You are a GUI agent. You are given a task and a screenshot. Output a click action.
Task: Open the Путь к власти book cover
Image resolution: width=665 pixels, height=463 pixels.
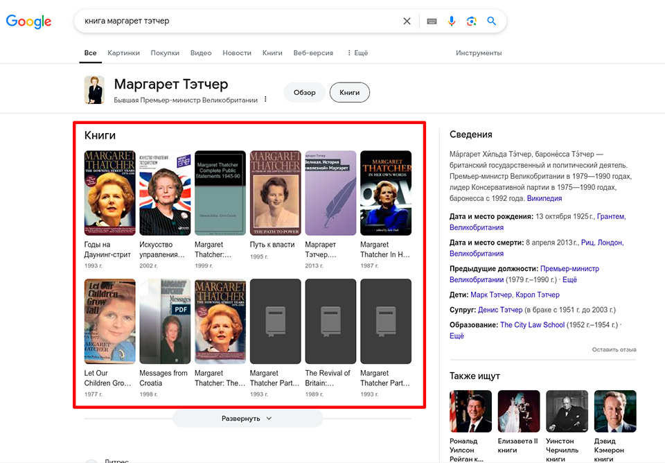[275, 193]
